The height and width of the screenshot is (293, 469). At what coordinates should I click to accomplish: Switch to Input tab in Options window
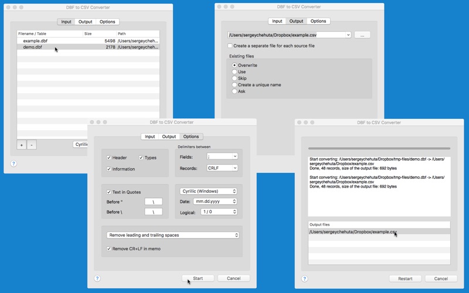tap(150, 137)
